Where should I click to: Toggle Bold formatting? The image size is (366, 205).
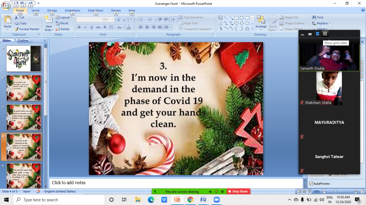point(79,27)
